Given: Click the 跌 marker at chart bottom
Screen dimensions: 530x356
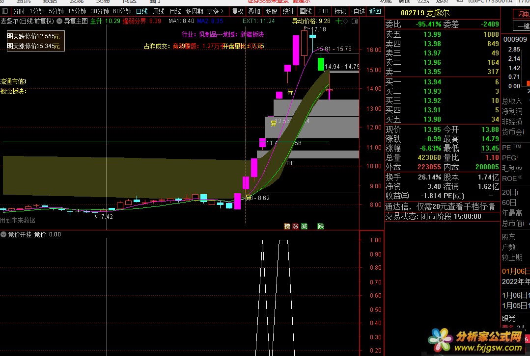Looking at the screenshot, I should click(x=320, y=226).
